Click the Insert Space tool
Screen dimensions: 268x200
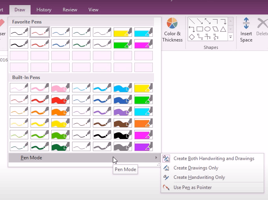point(246,30)
